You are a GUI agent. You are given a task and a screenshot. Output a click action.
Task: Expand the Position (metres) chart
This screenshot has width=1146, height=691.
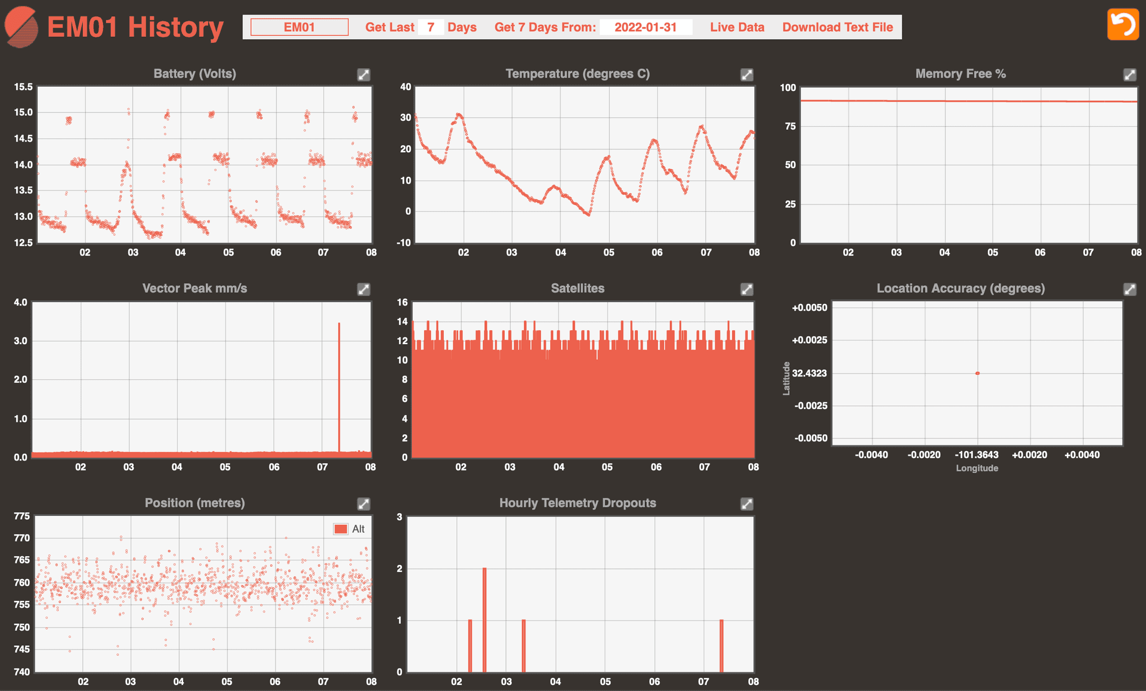364,504
